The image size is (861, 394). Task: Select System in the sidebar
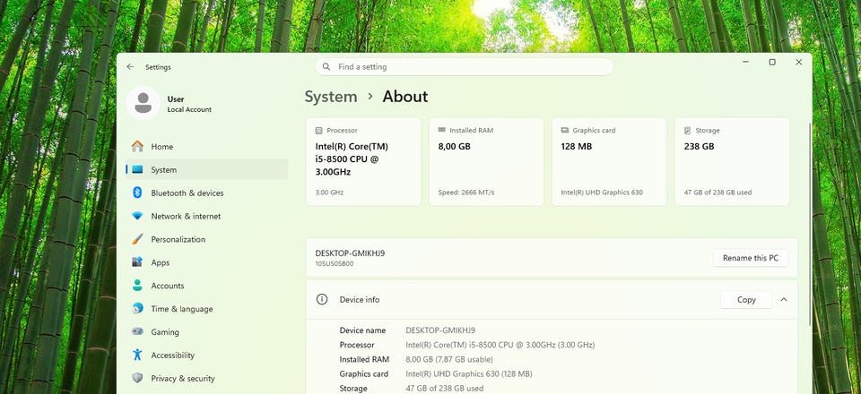tap(206, 170)
